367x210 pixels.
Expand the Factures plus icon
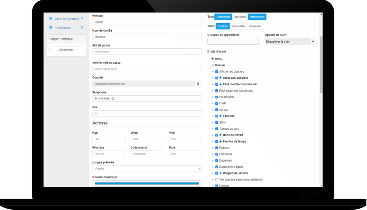tap(220, 116)
